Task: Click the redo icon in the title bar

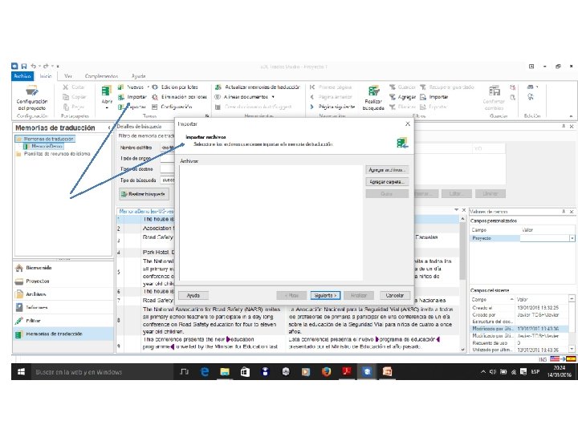Action: pyautogui.click(x=46, y=67)
